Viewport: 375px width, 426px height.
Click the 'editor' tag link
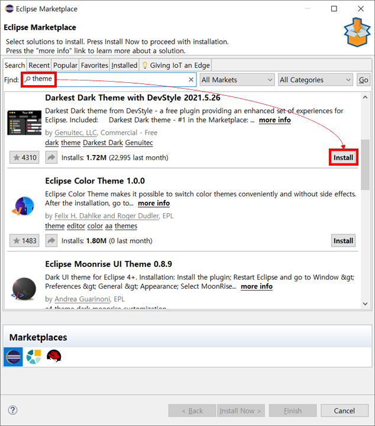tap(76, 226)
